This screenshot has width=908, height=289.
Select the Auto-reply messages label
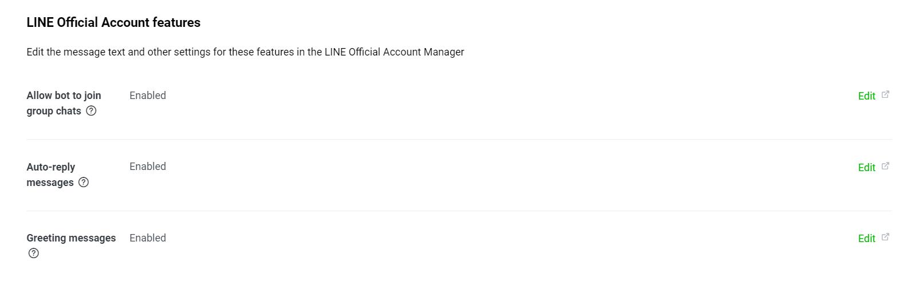[x=51, y=175]
